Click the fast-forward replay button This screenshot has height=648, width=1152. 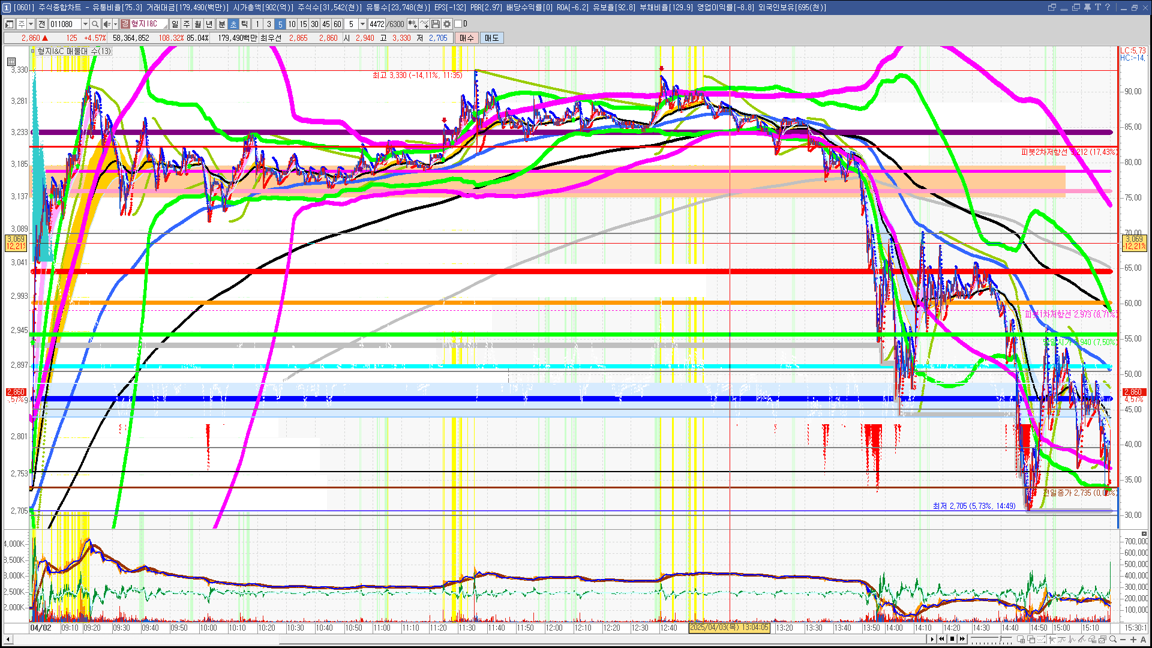(963, 639)
